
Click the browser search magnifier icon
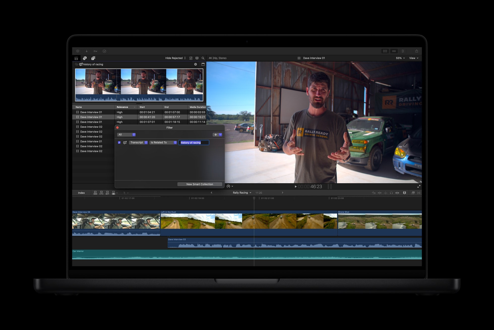pyautogui.click(x=203, y=58)
